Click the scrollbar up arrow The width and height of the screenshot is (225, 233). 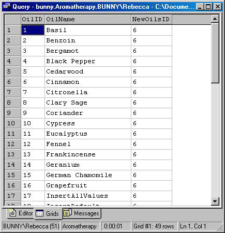coord(215,19)
